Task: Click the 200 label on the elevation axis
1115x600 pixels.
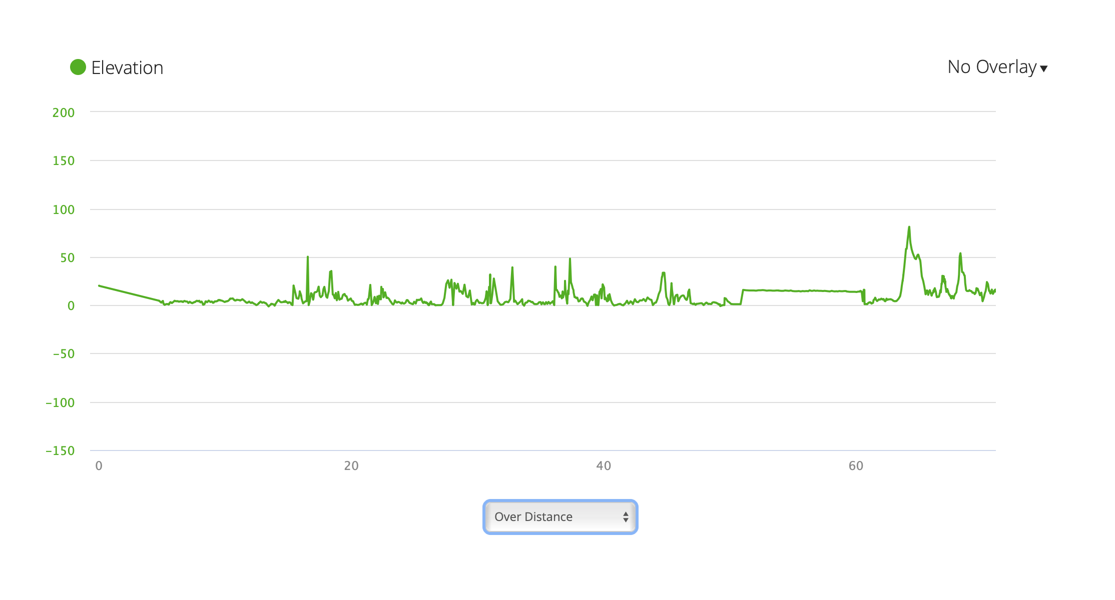Action: [64, 112]
